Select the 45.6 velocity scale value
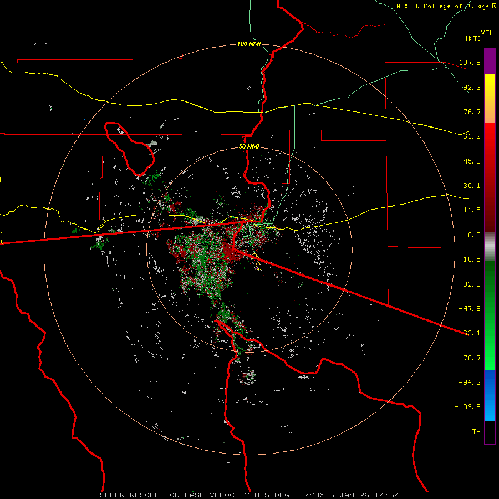 (472, 161)
